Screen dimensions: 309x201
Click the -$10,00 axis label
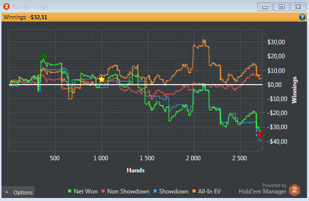277,98
